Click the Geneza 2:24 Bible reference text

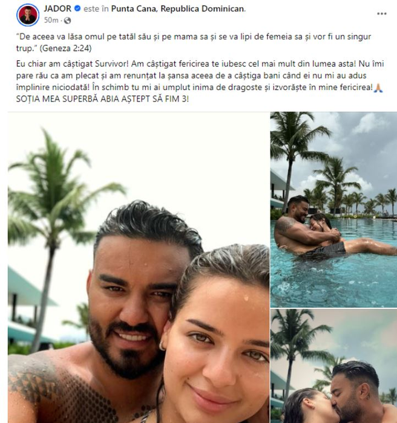tap(66, 48)
